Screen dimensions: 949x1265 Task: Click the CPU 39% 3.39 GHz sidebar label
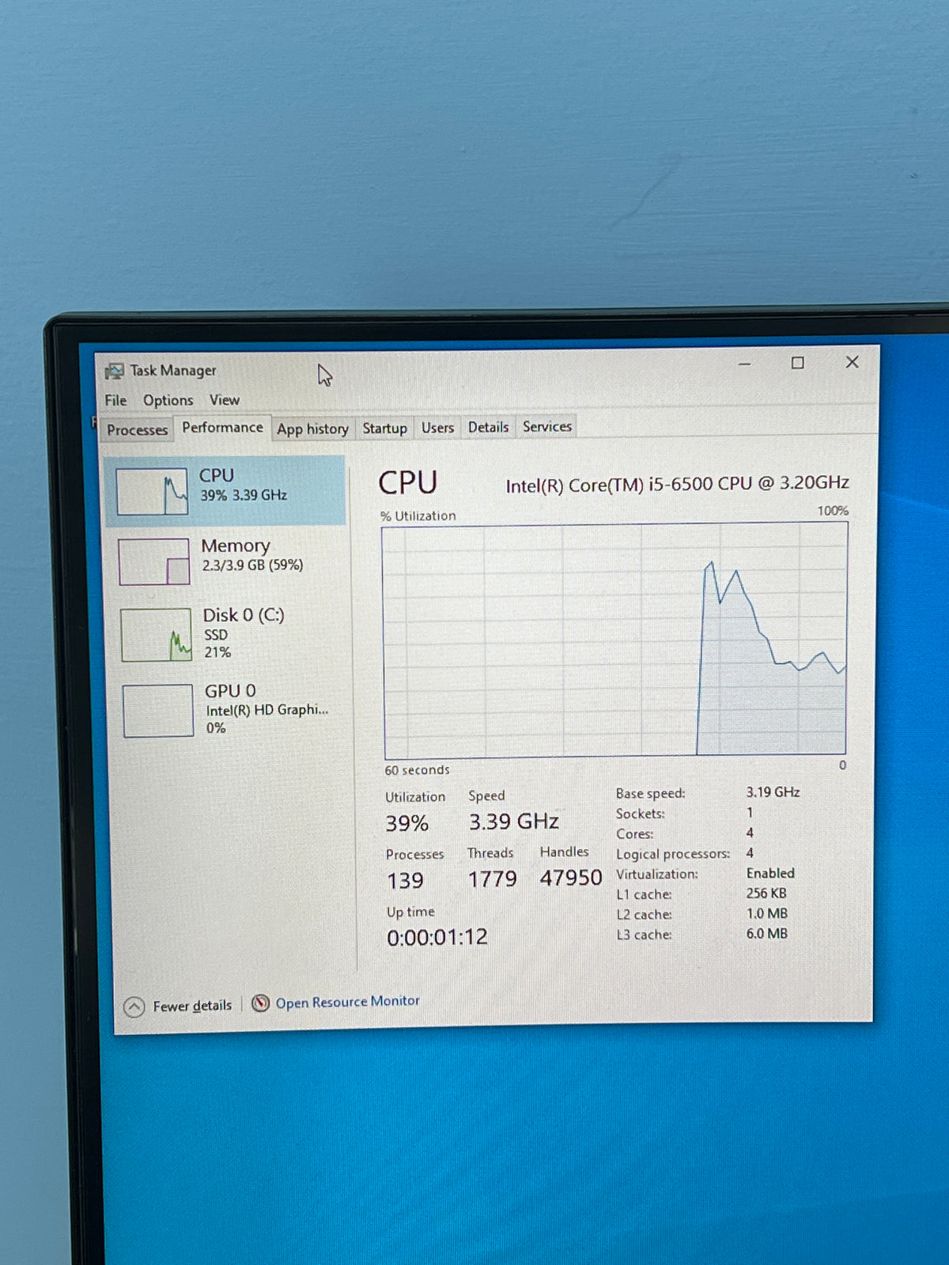coord(243,485)
